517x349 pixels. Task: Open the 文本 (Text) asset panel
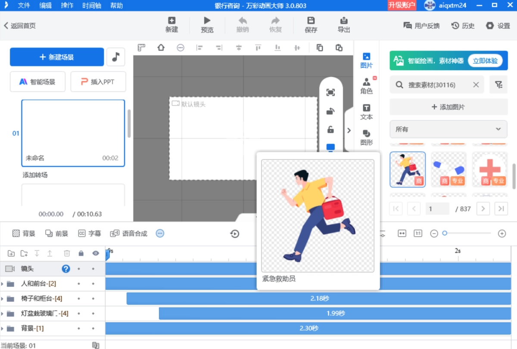click(x=366, y=112)
